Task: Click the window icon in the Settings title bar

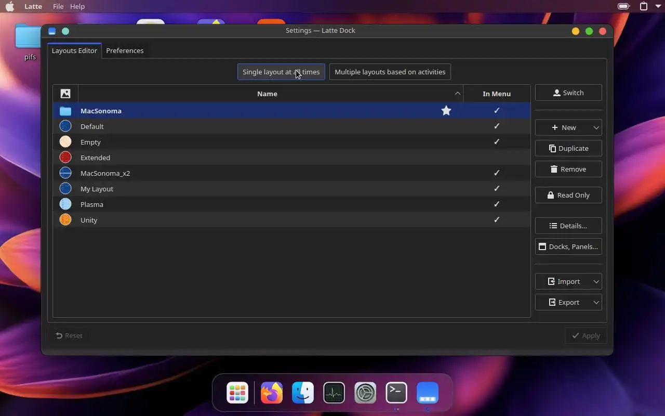Action: [x=52, y=31]
